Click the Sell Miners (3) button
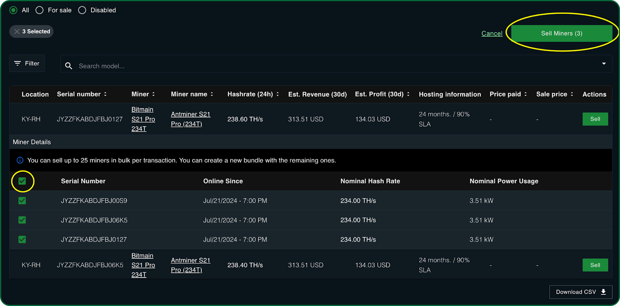 click(561, 33)
